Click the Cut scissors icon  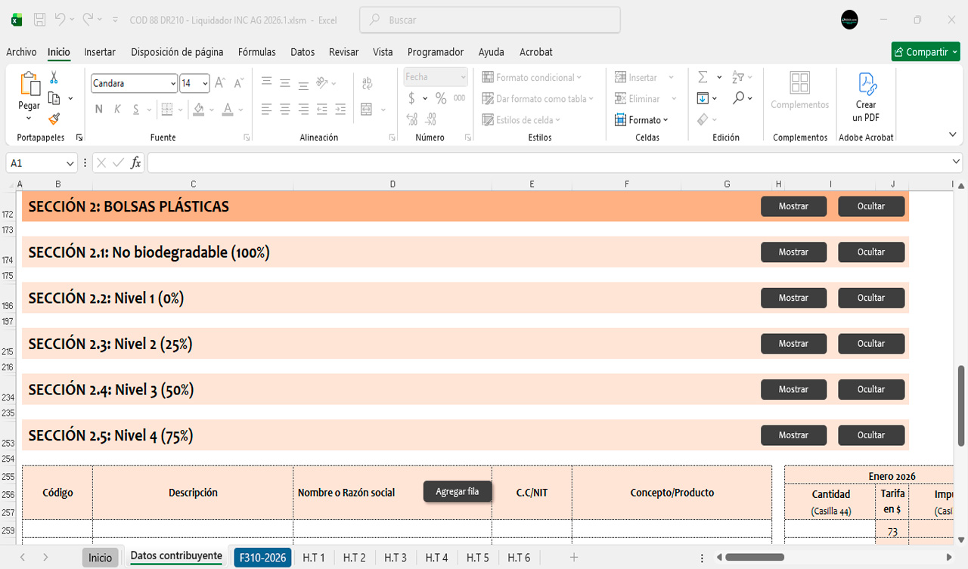pyautogui.click(x=54, y=78)
